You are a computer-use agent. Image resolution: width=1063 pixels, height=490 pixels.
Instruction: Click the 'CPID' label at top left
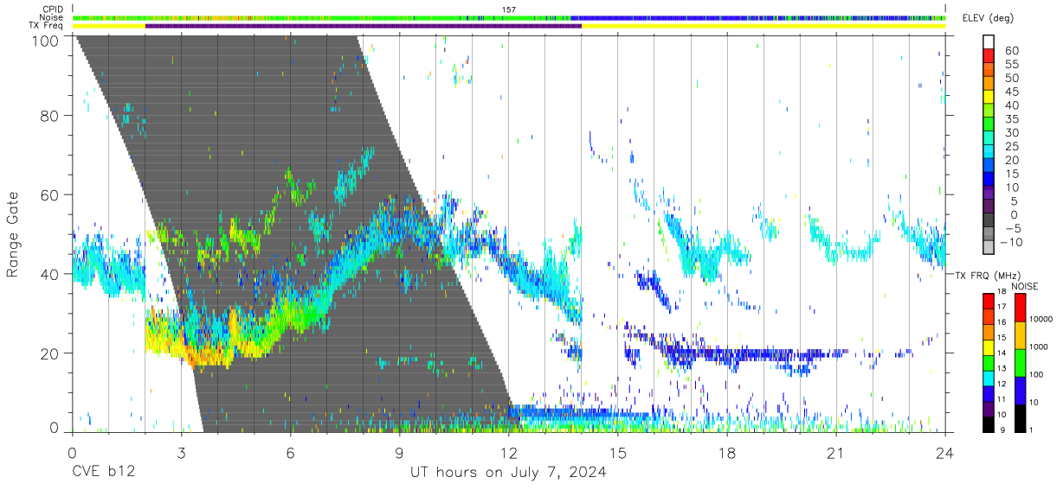click(x=53, y=9)
